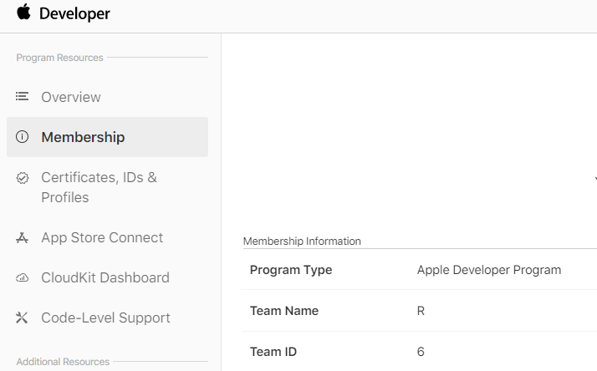Click the App Store Connect icon

point(23,238)
